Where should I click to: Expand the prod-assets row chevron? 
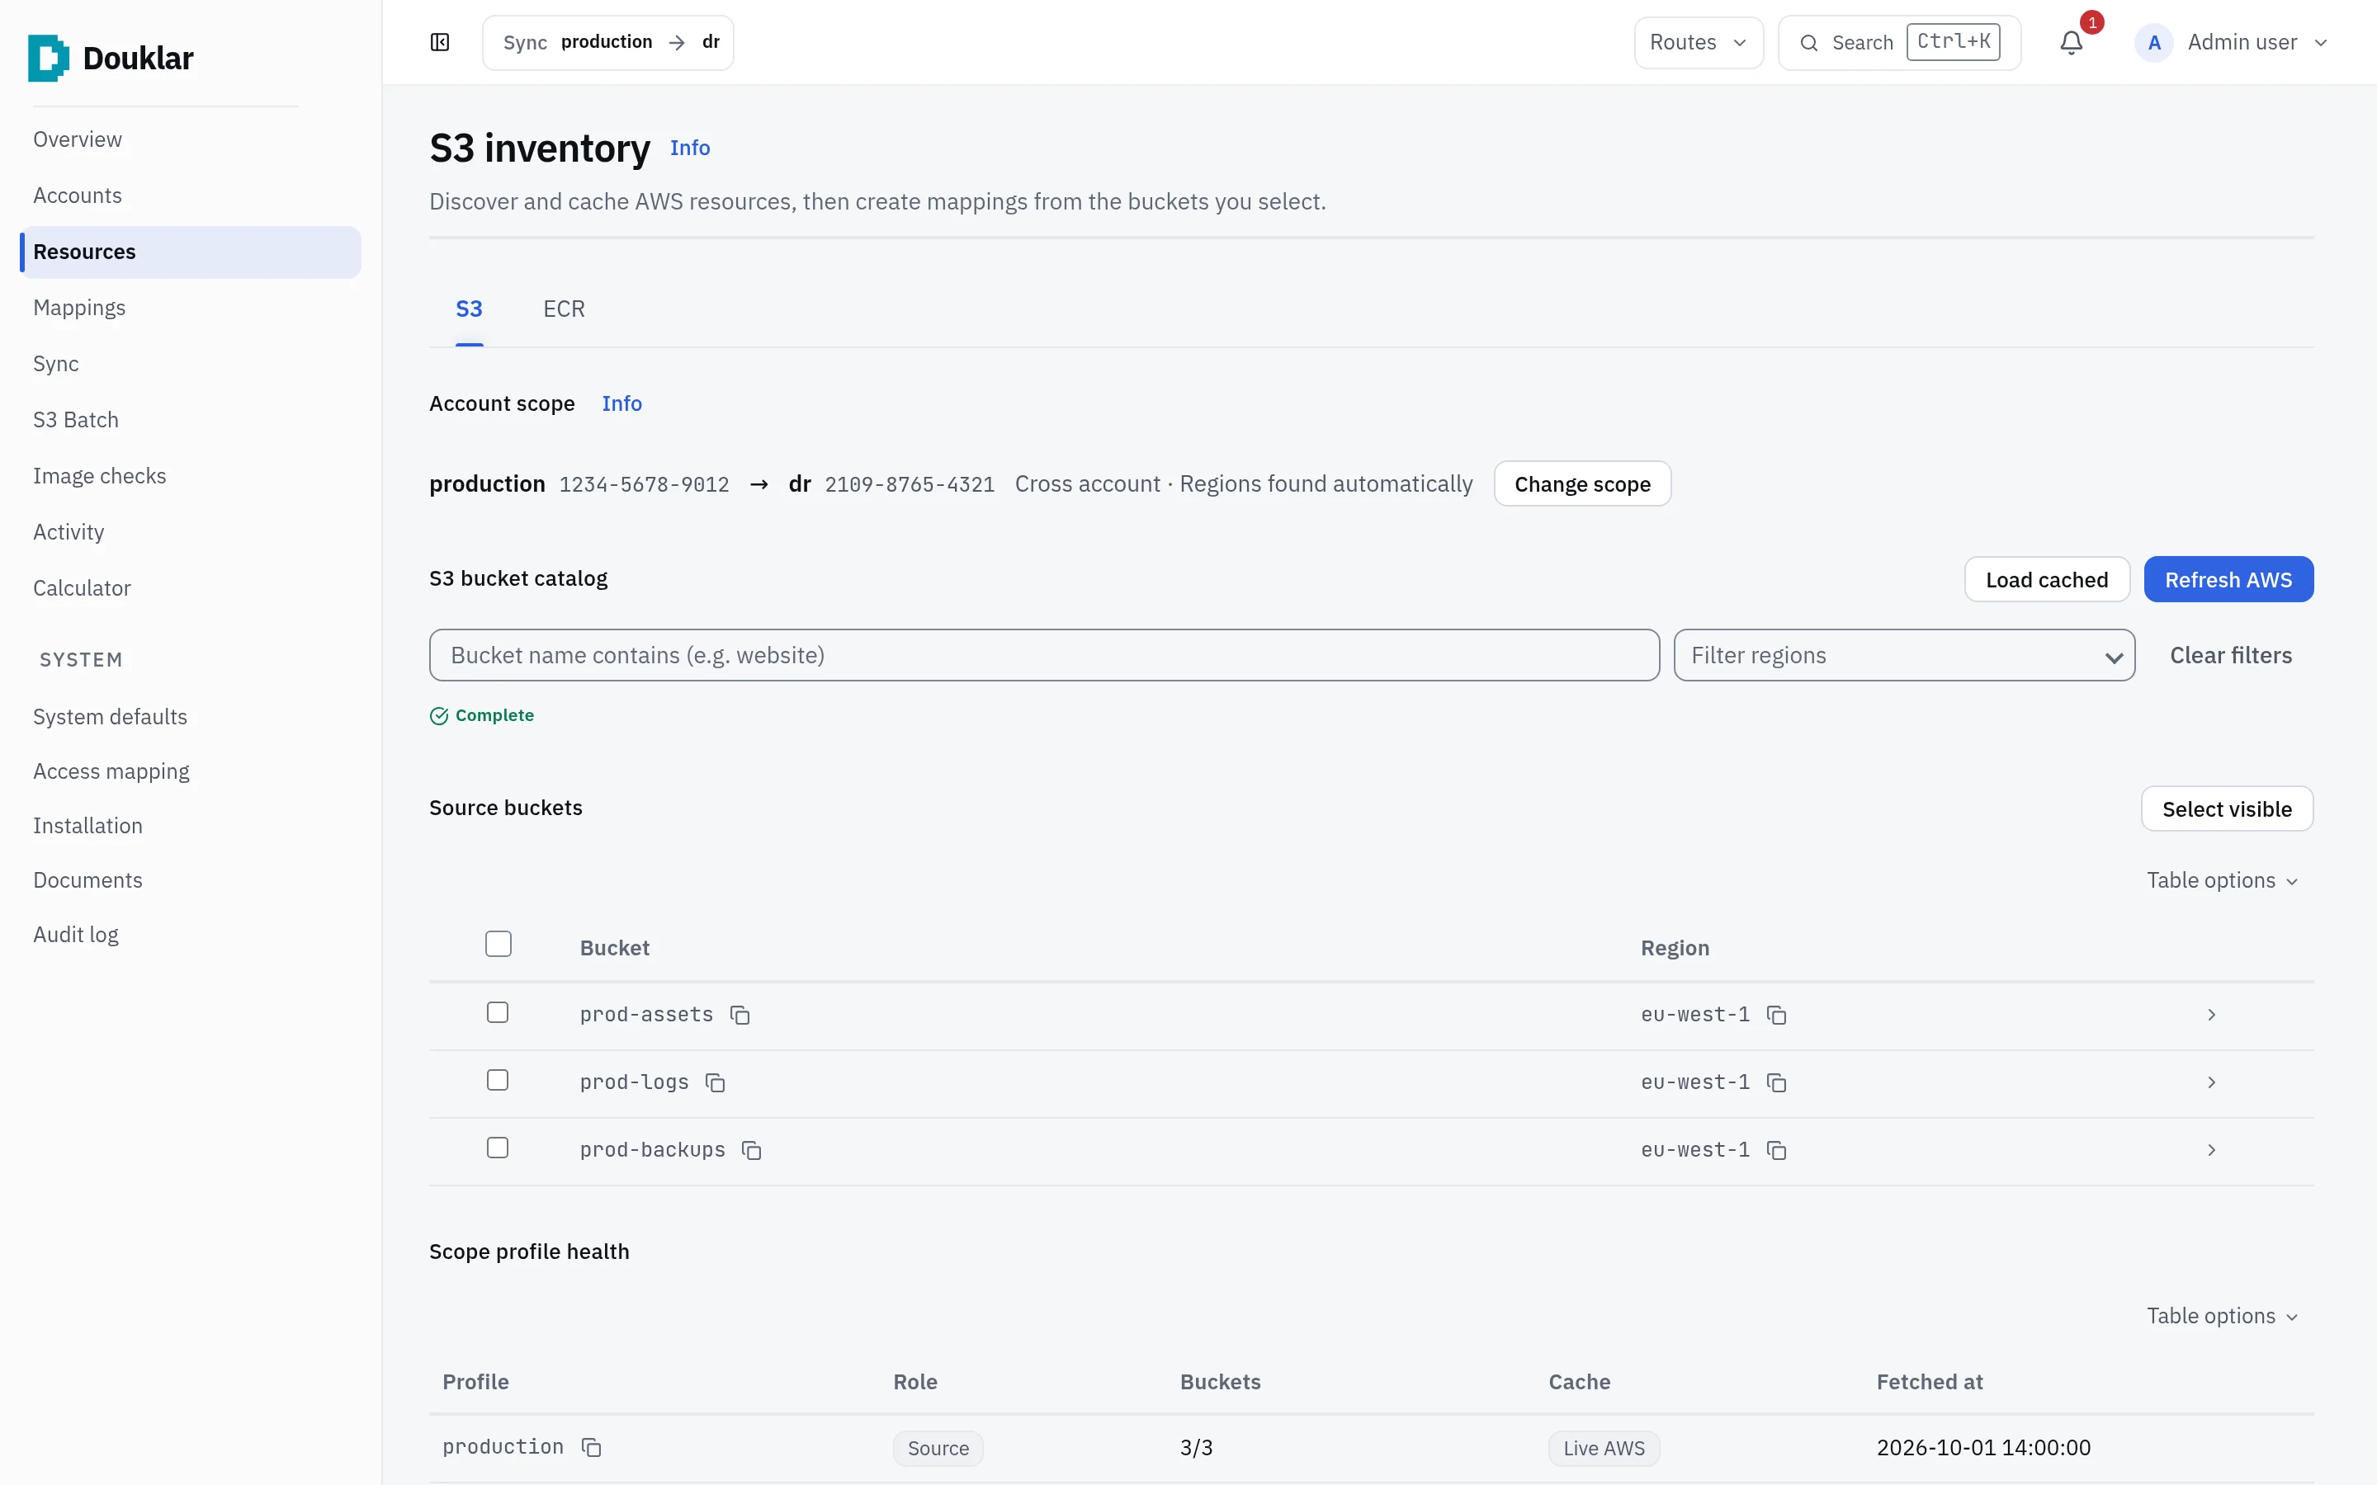2211,1015
